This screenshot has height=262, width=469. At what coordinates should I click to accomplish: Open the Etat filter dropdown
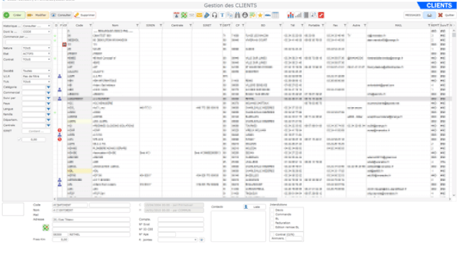[36, 53]
